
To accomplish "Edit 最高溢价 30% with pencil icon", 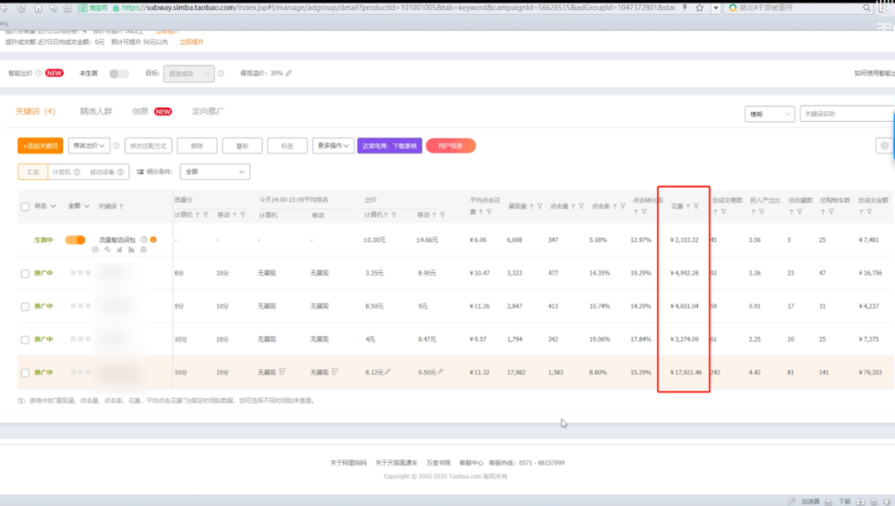I will pyautogui.click(x=289, y=73).
